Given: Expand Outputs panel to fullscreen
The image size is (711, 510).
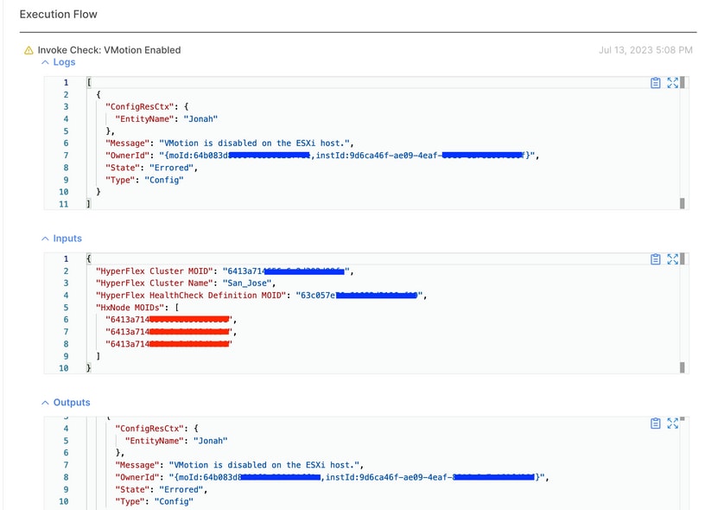Looking at the screenshot, I should [x=672, y=424].
